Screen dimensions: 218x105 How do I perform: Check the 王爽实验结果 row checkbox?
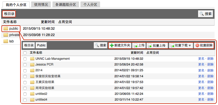(x=25, y=82)
